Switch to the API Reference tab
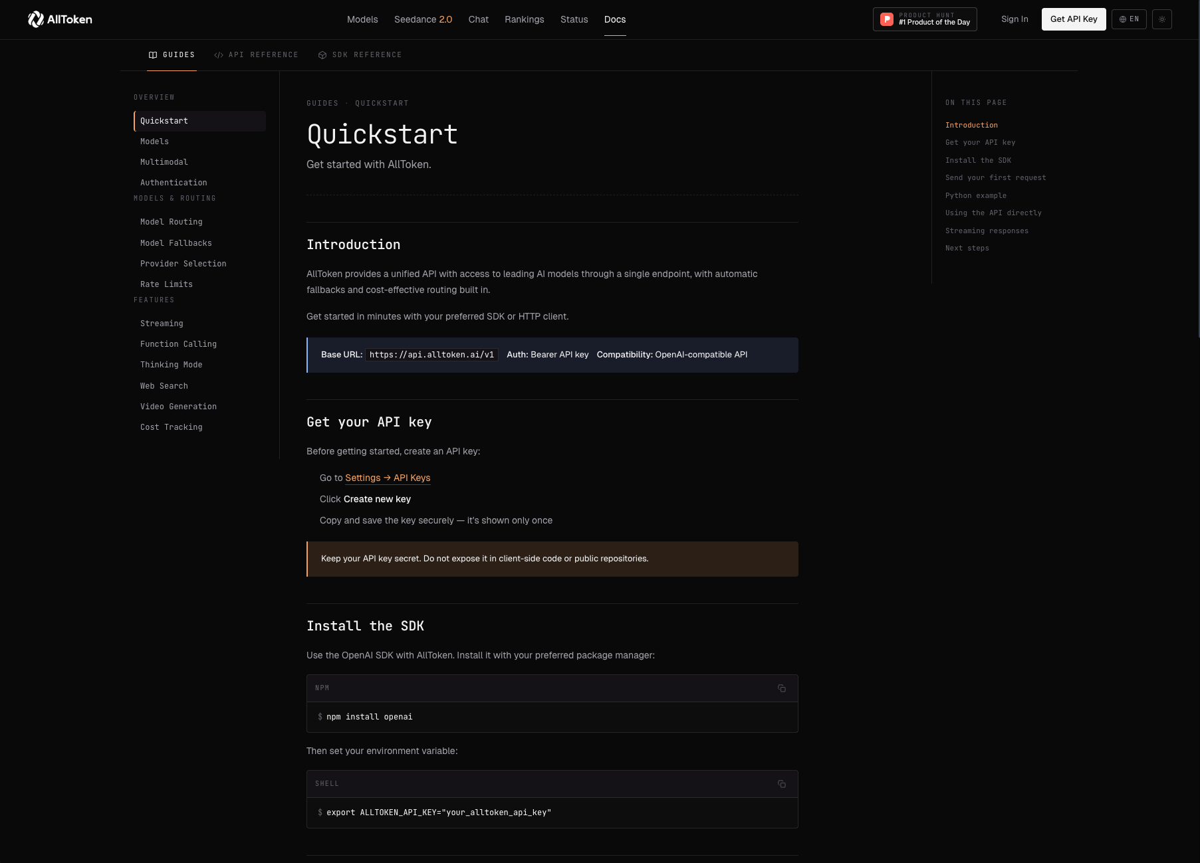 257,55
